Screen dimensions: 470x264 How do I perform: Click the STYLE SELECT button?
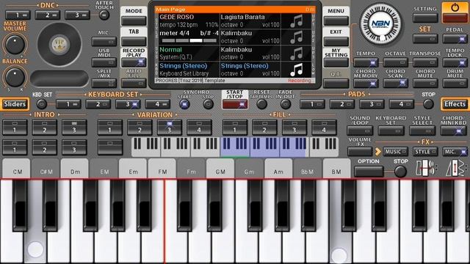click(x=422, y=131)
